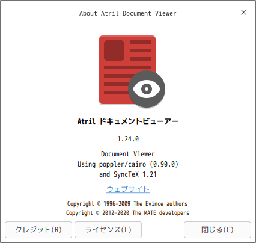
Task: Open the ウェブサイト website link
Action: pyautogui.click(x=128, y=189)
